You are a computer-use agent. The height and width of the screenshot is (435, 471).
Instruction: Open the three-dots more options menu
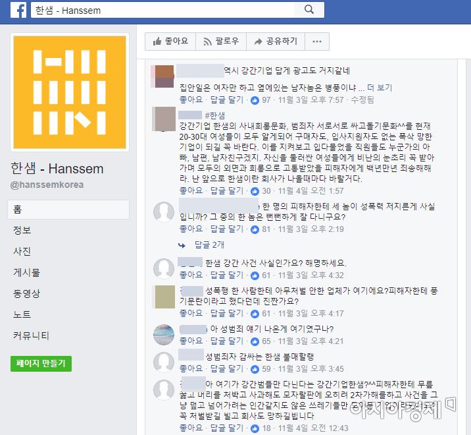coord(317,42)
